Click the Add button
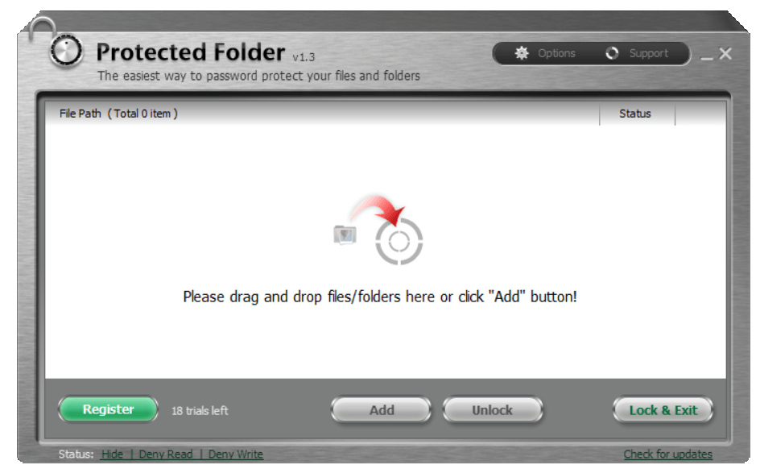This screenshot has height=469, width=760. 382,410
